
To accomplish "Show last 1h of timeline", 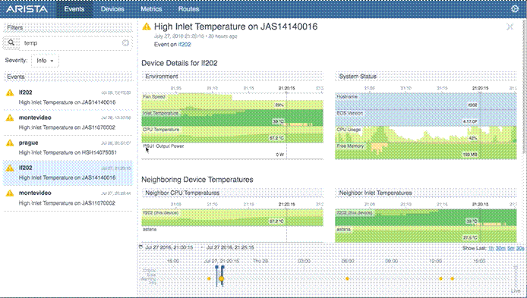I will [x=491, y=249].
